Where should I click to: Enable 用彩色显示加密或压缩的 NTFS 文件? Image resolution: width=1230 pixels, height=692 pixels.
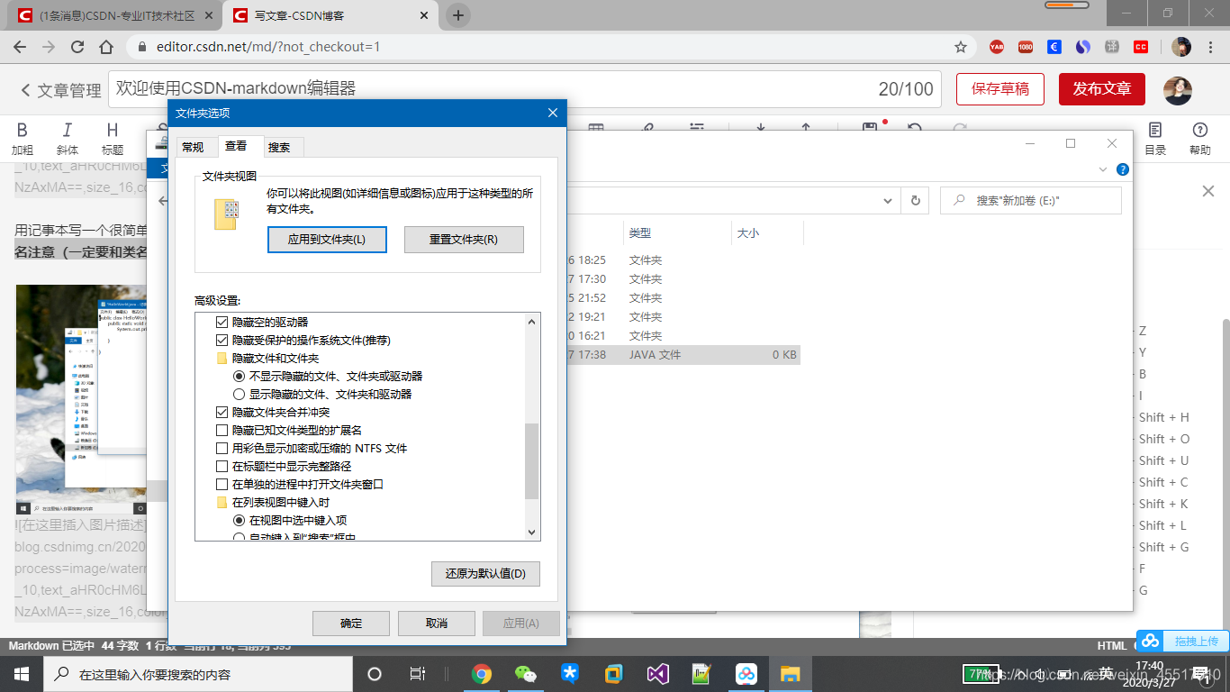tap(222, 448)
